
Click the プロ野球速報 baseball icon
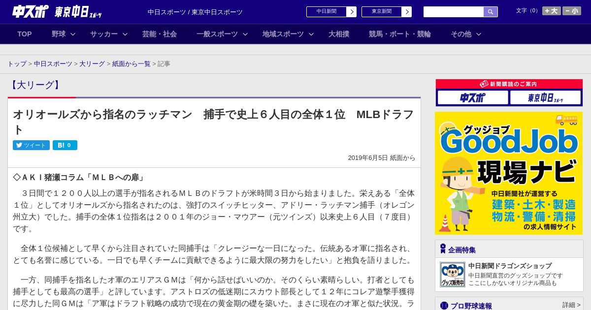click(444, 306)
